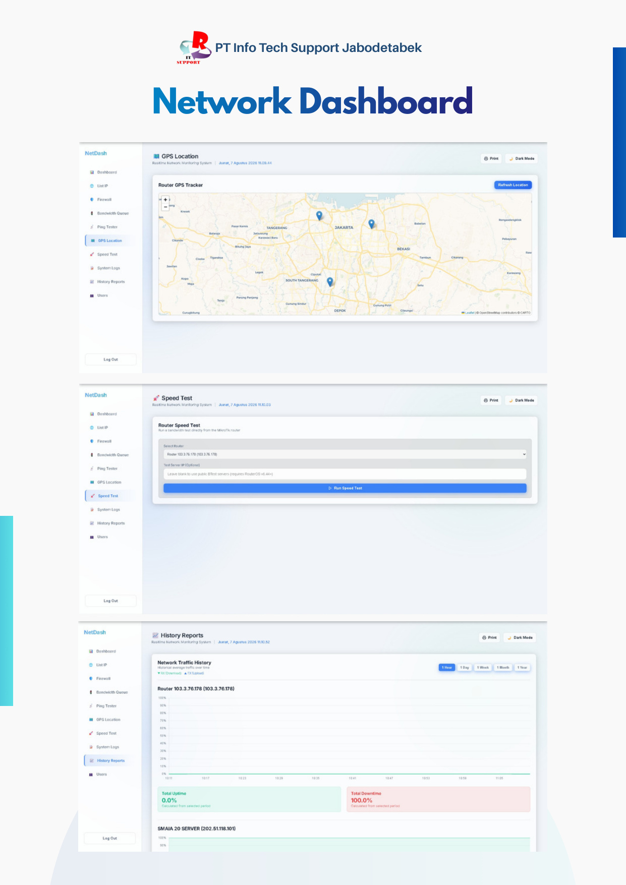Viewport: 626px width, 885px height.
Task: Click Dashboard icon in Speed Test panel sidebar
Action: 92,414
